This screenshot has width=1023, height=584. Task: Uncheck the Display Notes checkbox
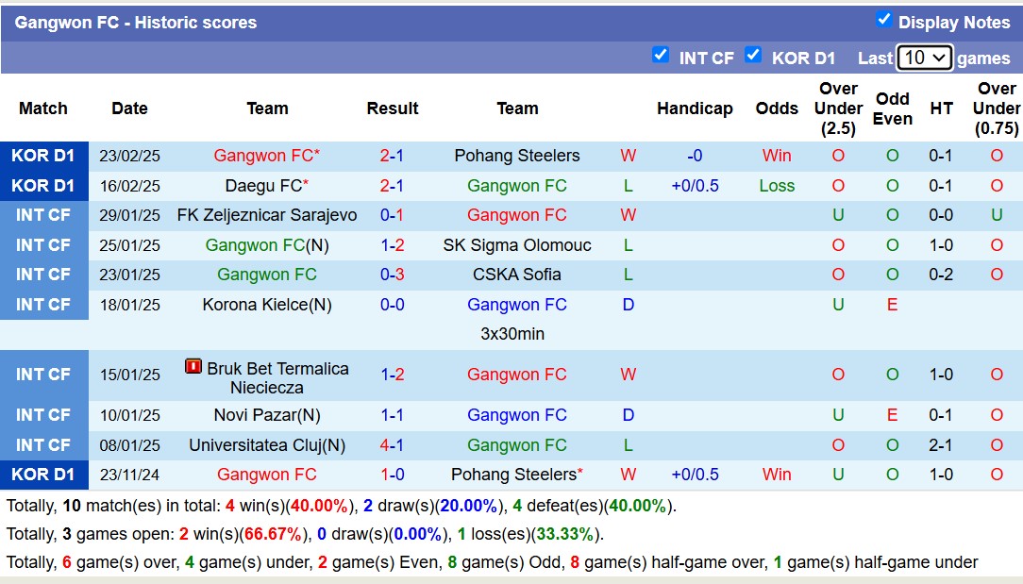(x=884, y=21)
